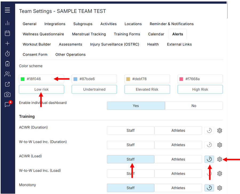Toggle Athletes alert for W-to-W Load Inc. (Load)
240x194 pixels.
(x=178, y=174)
